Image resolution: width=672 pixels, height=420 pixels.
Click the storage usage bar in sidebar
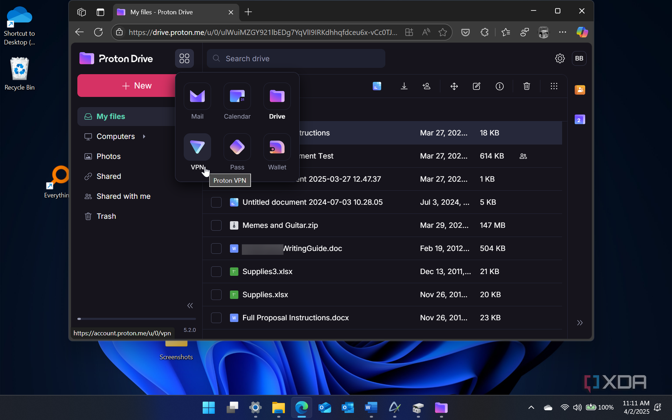[x=136, y=319]
